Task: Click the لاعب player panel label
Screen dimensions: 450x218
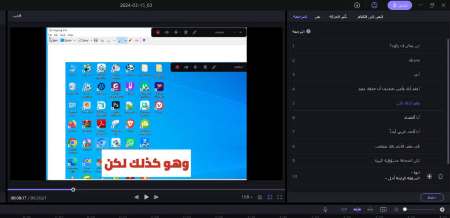Action: click(x=17, y=16)
